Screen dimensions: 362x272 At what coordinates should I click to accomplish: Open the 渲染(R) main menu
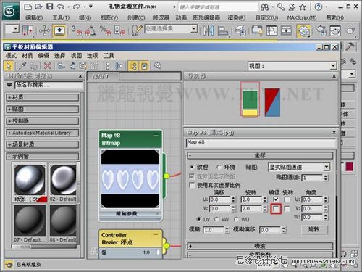pos(237,17)
